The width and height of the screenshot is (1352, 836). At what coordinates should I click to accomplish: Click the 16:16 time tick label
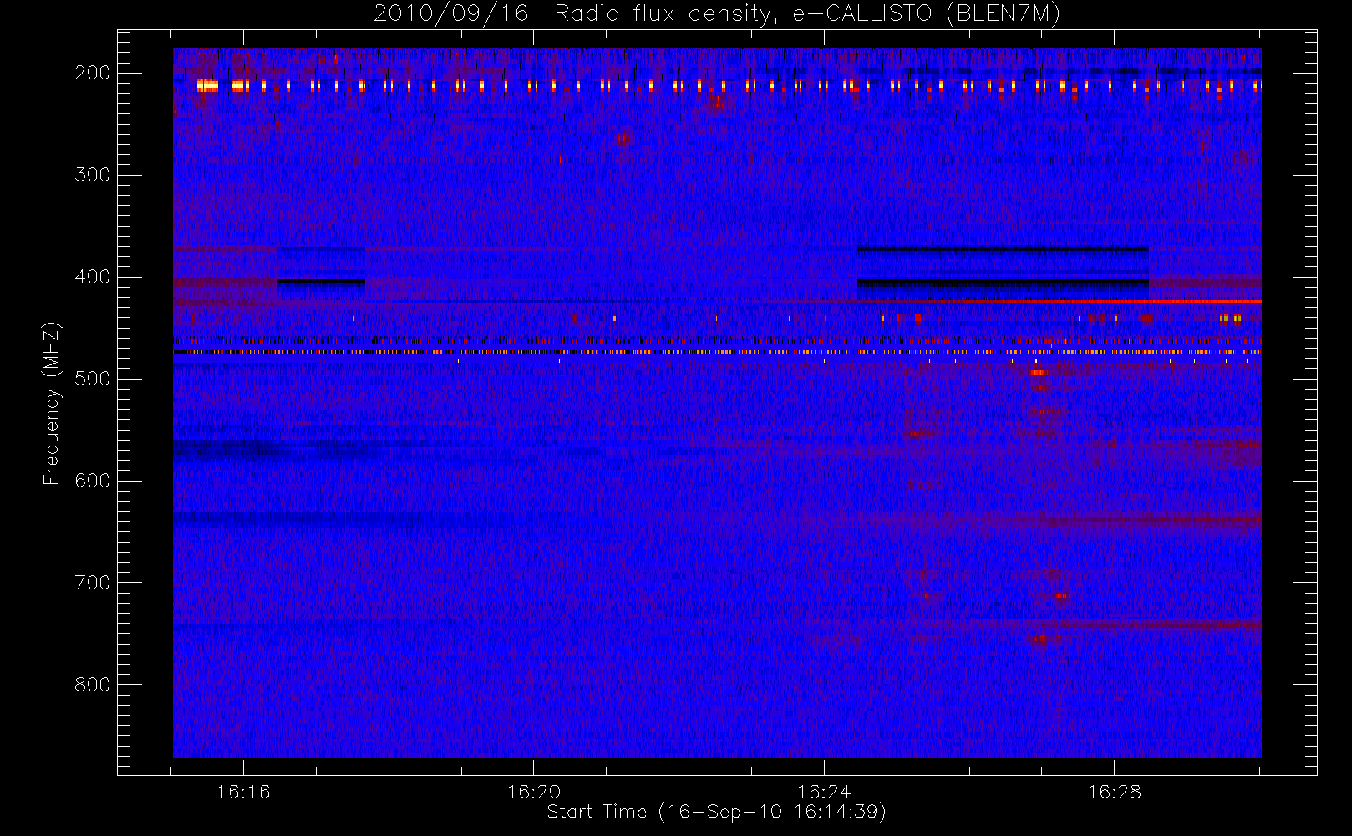click(243, 792)
